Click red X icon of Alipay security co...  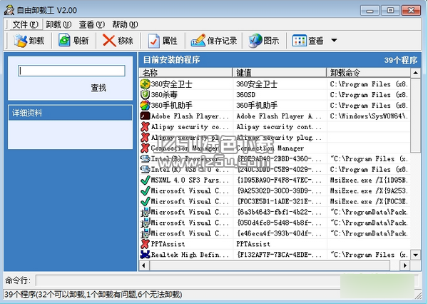coord(145,126)
